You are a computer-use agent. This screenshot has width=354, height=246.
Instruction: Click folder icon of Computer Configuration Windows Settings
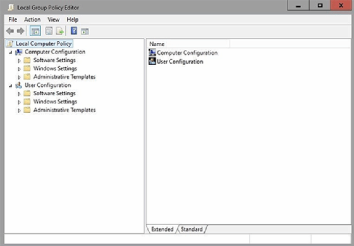(27, 68)
